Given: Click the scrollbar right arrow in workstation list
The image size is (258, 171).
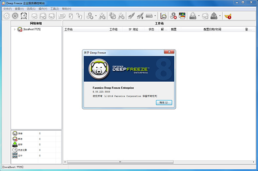Looking at the screenshot, I should (254, 162).
